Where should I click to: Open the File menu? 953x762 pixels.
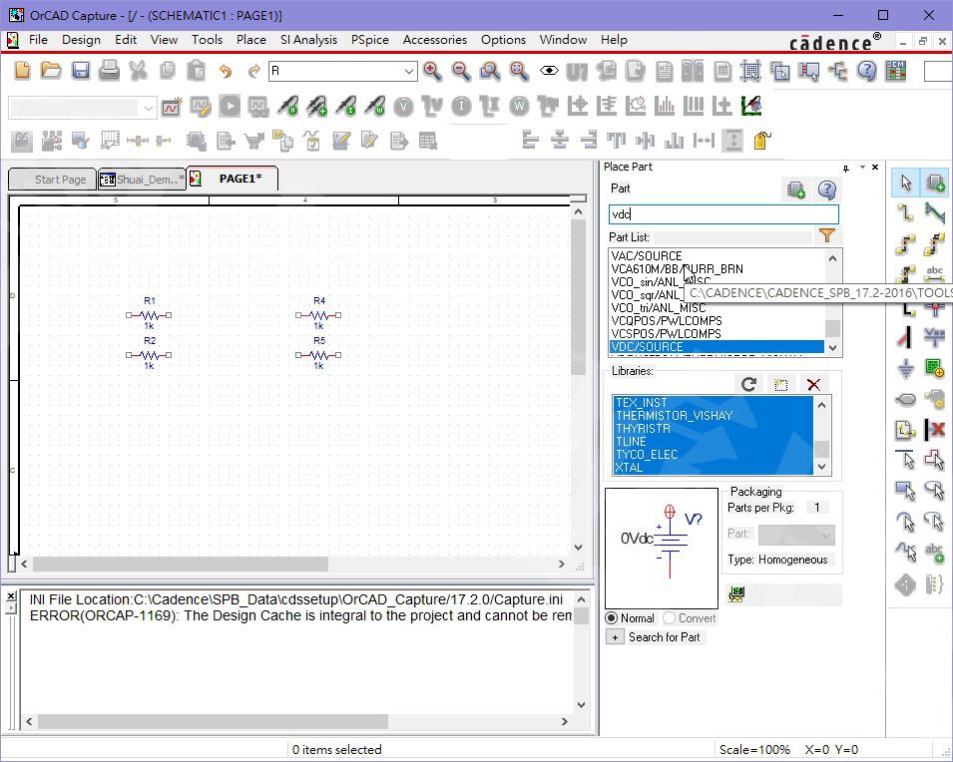coord(38,40)
